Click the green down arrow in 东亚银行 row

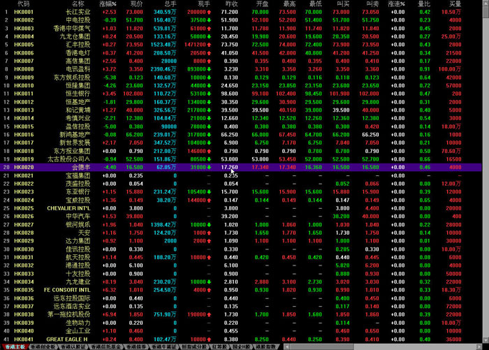pos(209,191)
